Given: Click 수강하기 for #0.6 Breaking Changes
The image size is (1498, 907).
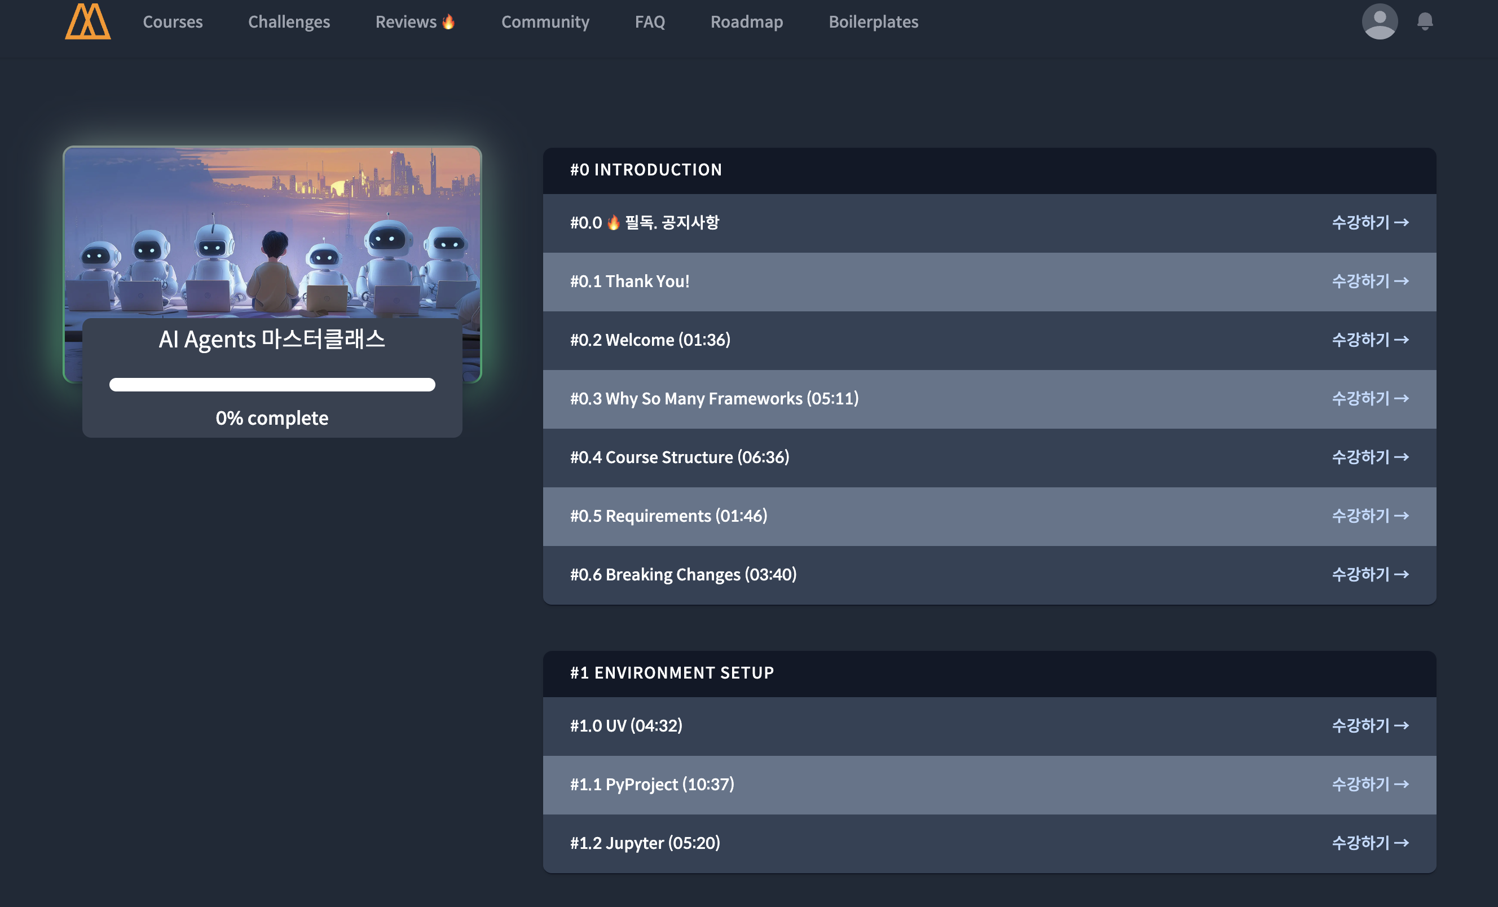Looking at the screenshot, I should [1370, 574].
